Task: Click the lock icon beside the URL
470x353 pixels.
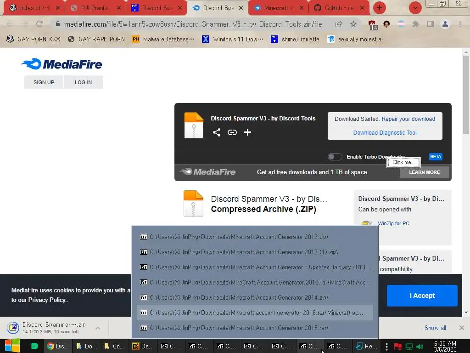Action: point(58,24)
